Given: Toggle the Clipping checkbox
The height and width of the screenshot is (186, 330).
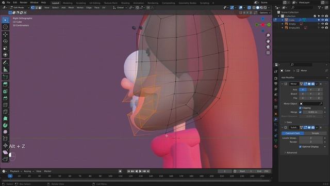Looking at the screenshot, I should click(300, 108).
